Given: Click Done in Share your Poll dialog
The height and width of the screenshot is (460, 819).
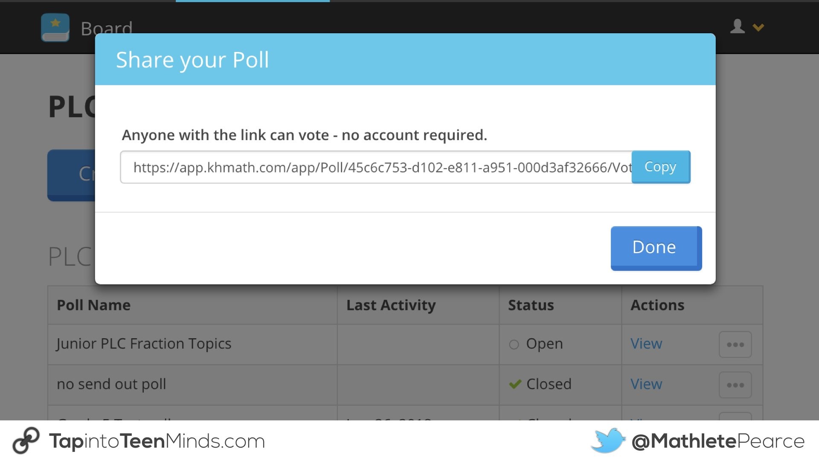Looking at the screenshot, I should point(656,248).
